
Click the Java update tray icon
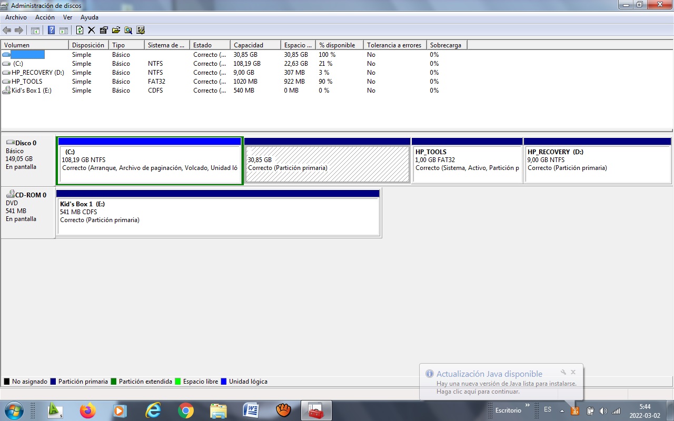pyautogui.click(x=575, y=410)
